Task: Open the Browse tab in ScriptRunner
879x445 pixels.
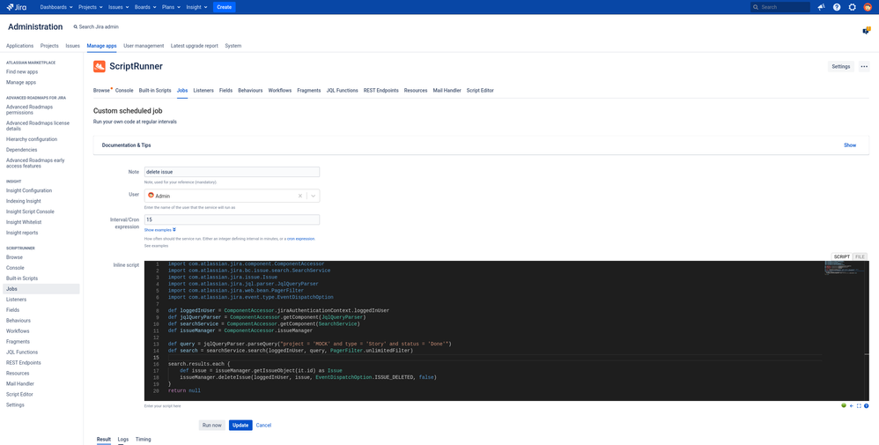Action: [x=101, y=91]
